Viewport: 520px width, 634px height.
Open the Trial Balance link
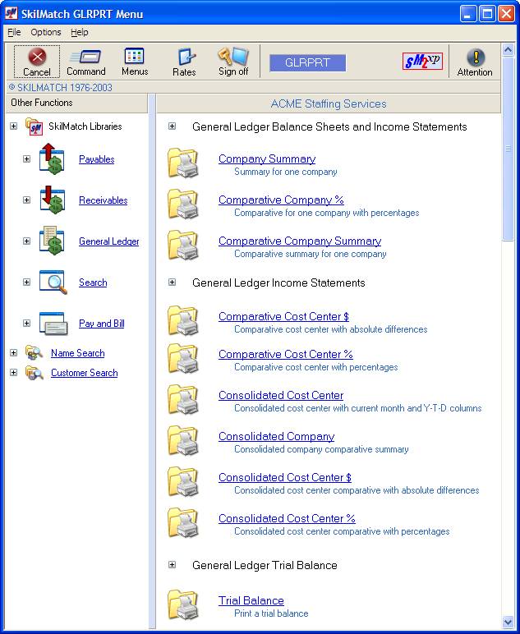click(x=251, y=600)
